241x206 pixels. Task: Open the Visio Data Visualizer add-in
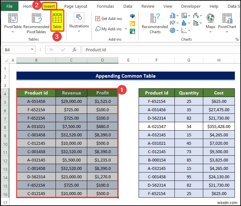tap(132, 16)
